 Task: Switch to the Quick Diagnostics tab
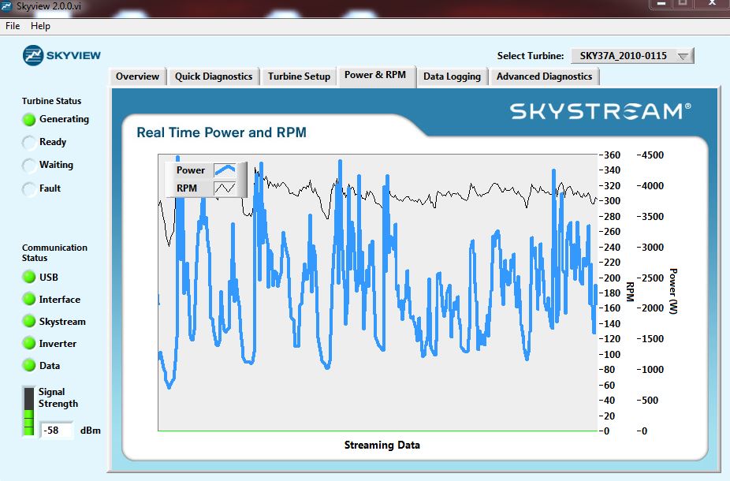[x=214, y=76]
